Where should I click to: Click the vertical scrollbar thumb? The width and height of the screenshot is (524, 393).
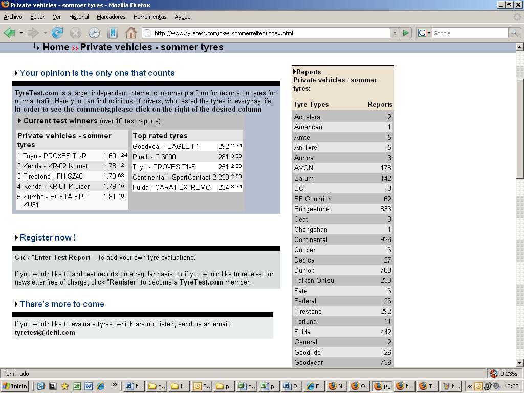tap(520, 128)
